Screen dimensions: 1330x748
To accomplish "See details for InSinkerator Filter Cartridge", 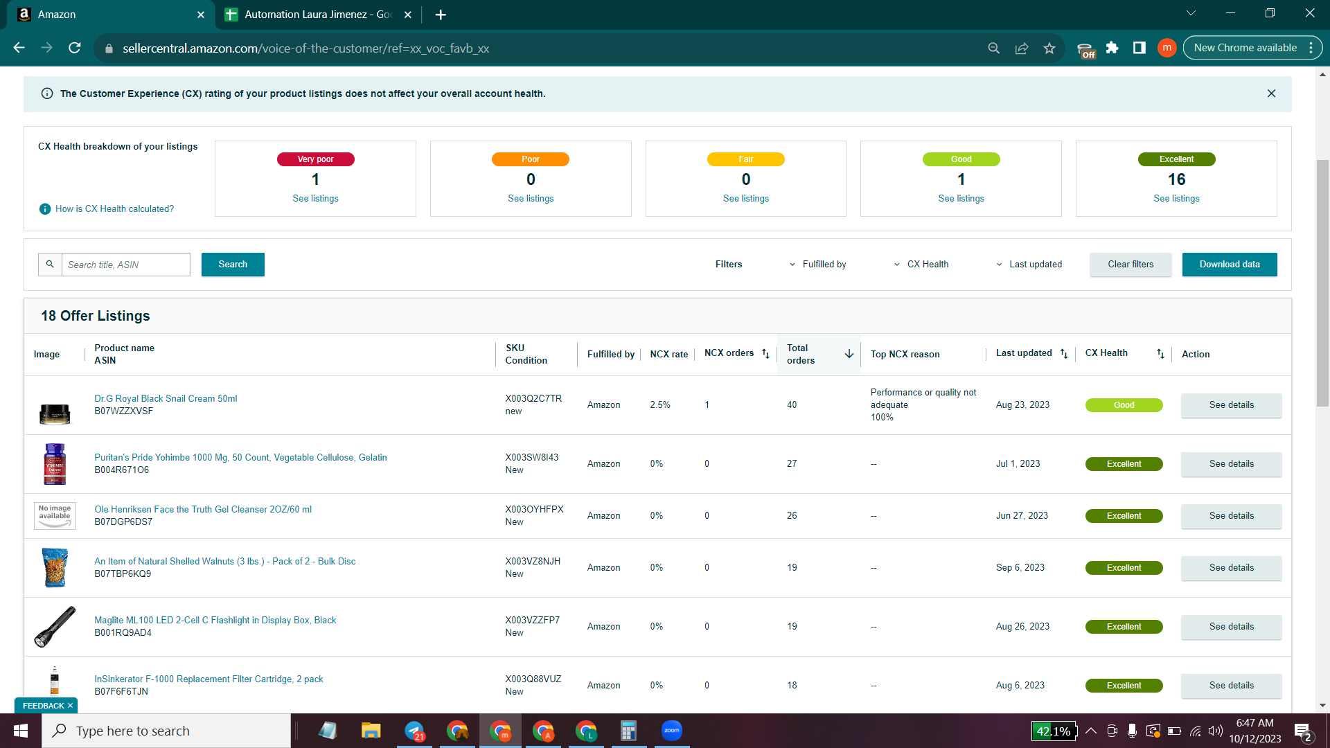I will [1232, 686].
